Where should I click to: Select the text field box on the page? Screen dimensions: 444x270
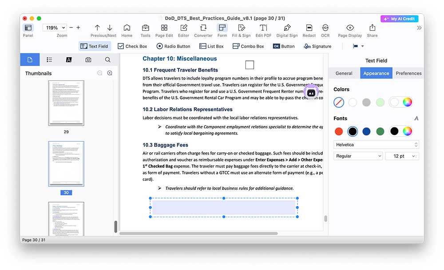224,207
